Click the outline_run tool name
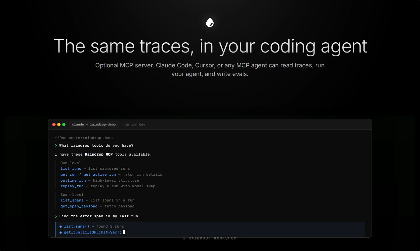Screen dimensions: 420x251 pyautogui.click(x=73, y=181)
